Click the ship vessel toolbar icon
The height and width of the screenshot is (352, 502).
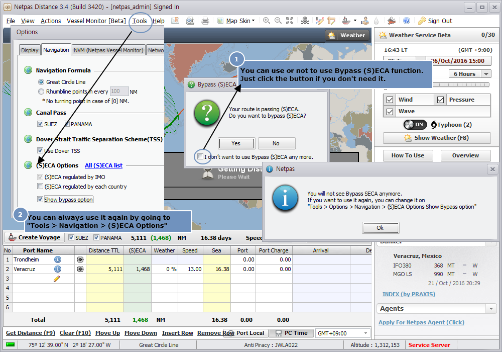(346, 21)
